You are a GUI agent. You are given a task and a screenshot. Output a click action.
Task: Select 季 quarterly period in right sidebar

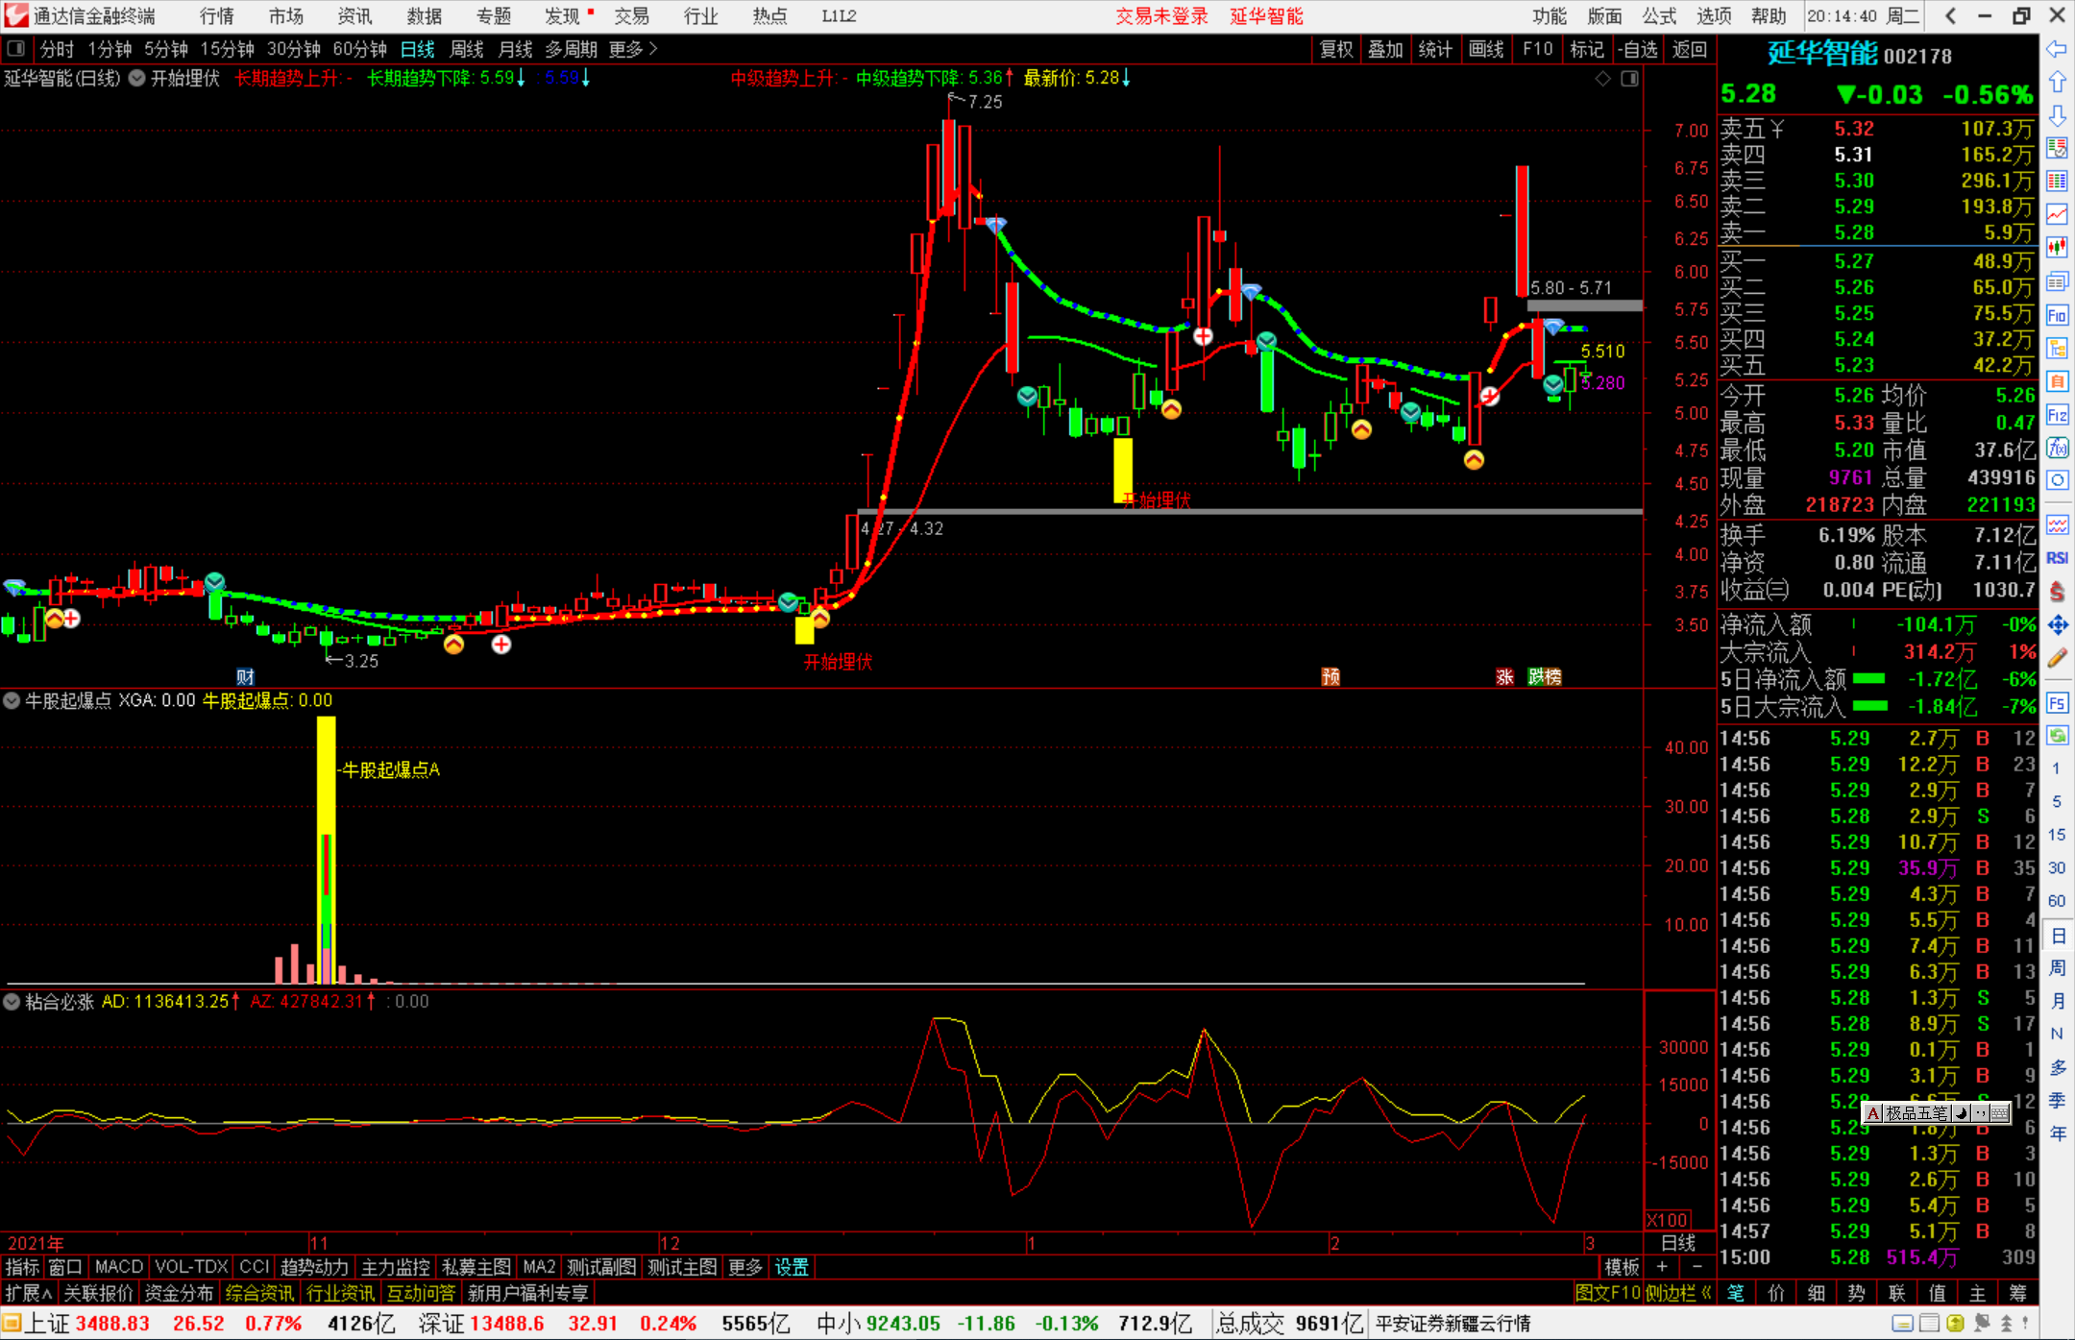2057,1100
